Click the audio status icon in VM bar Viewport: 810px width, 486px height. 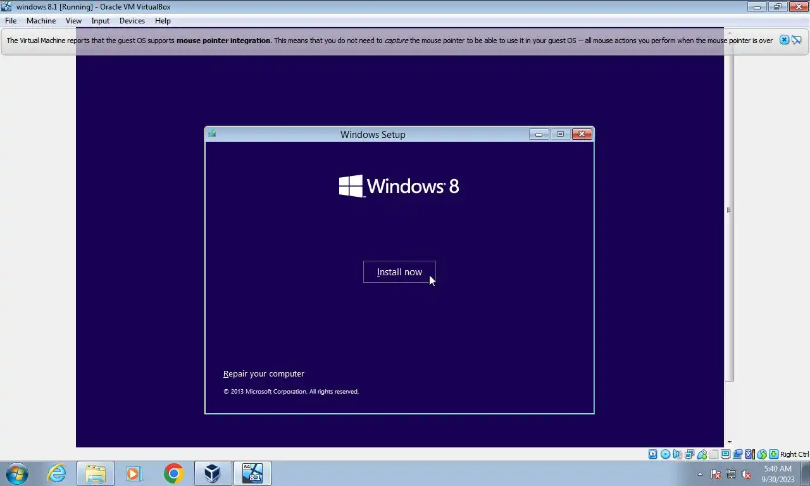pyautogui.click(x=677, y=454)
